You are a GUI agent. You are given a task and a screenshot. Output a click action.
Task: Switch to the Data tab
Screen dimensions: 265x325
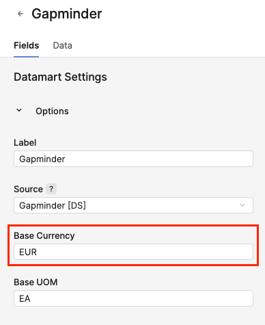coord(63,46)
